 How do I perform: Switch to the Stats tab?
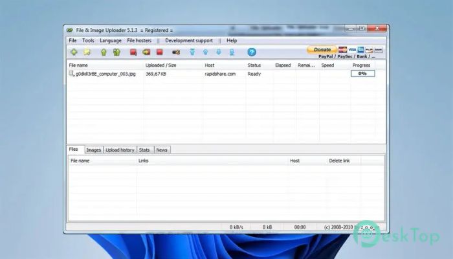[x=144, y=150]
